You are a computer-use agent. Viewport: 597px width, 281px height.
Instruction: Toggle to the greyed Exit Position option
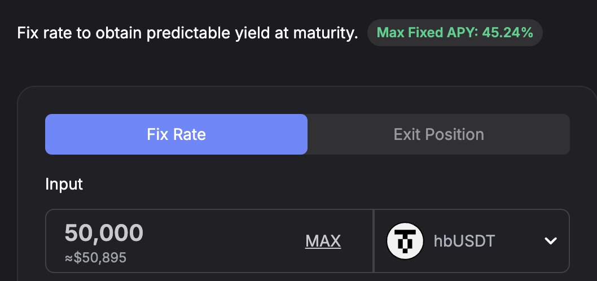[x=438, y=134]
